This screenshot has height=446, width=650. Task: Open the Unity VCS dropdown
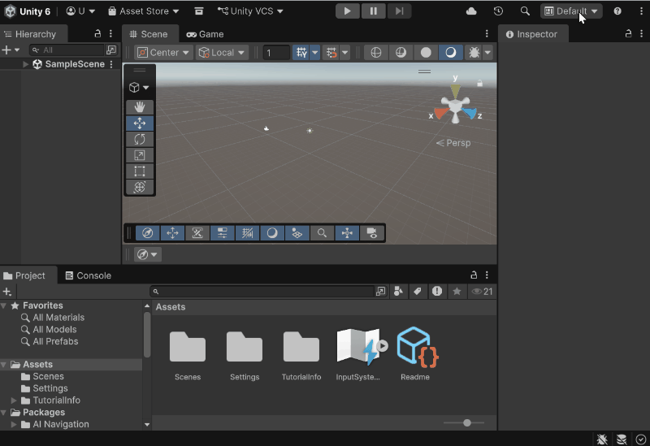(250, 11)
